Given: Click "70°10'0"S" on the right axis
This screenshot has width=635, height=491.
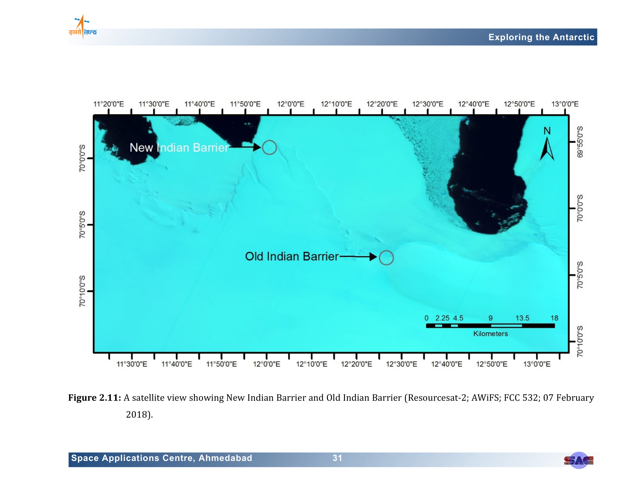Looking at the screenshot, I should (580, 341).
